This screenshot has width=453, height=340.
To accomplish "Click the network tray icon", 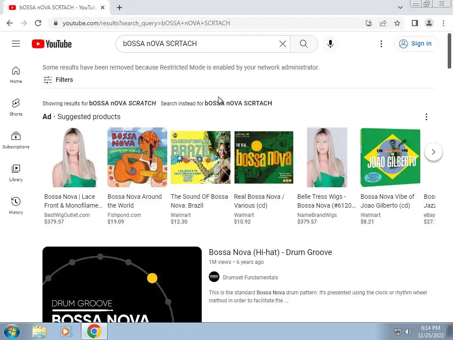I will 398,332.
